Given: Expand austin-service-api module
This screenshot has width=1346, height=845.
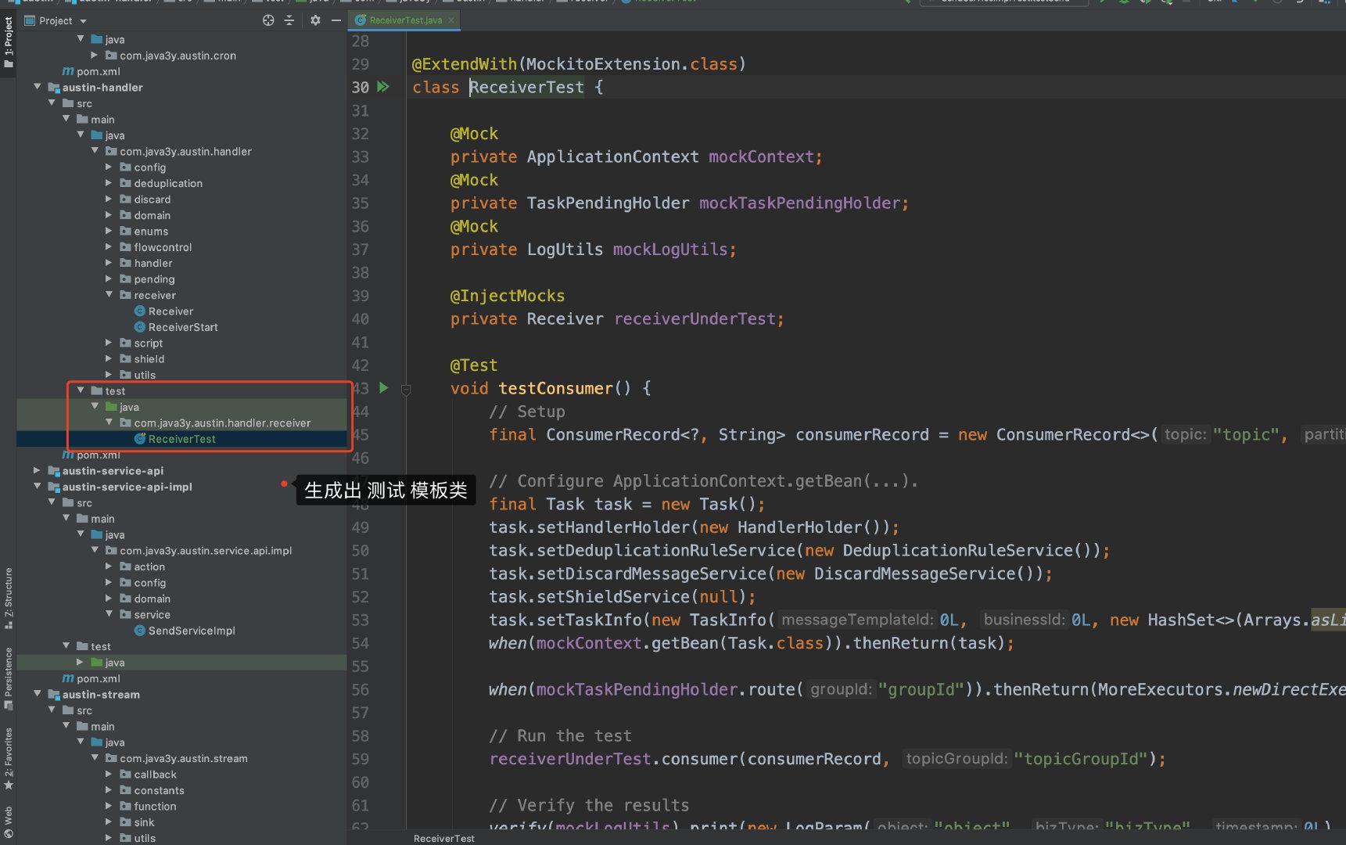Looking at the screenshot, I should 38,470.
